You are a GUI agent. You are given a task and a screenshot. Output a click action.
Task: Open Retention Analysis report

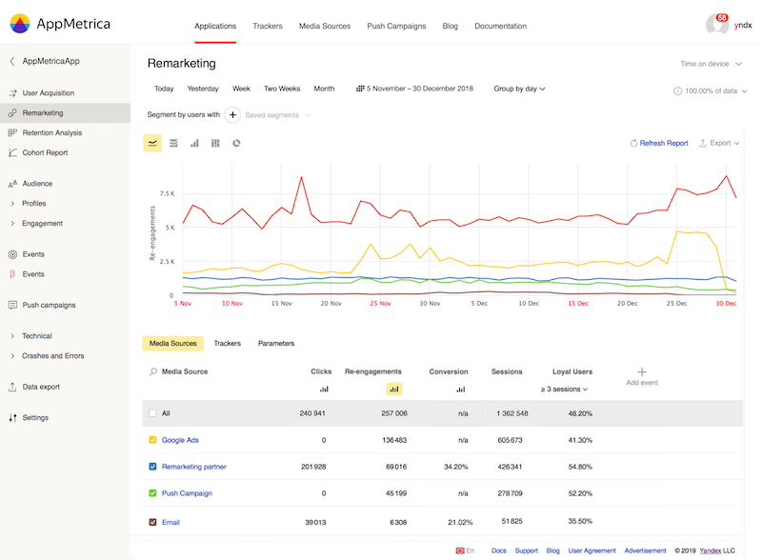point(52,132)
